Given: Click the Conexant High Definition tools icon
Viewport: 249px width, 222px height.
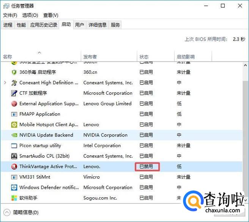Looking at the screenshot, I should click(x=14, y=83).
